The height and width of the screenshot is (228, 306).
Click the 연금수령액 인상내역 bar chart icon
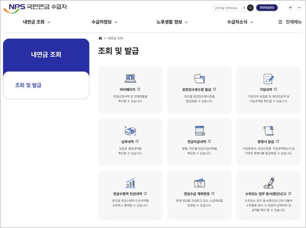point(131,183)
